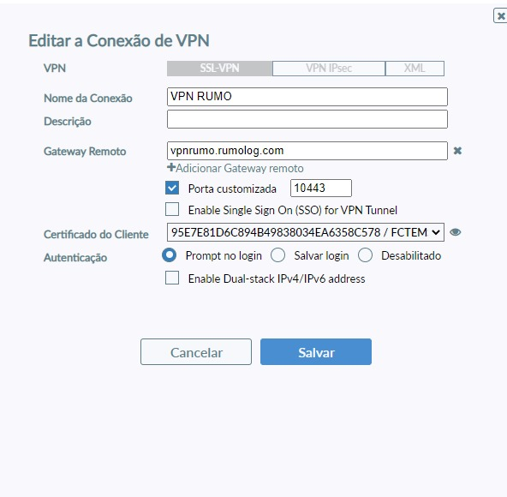The width and height of the screenshot is (507, 497).
Task: Enable Single Sign On for VPN Tunnel
Action: tap(172, 209)
